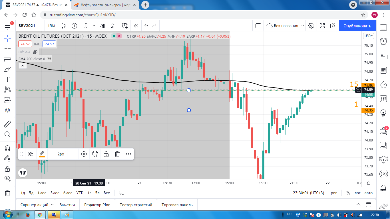Toggle the лог logarithmic scale
The height and width of the screenshot is (219, 390).
pyautogui.click(x=357, y=193)
